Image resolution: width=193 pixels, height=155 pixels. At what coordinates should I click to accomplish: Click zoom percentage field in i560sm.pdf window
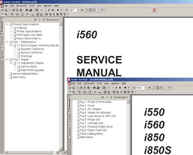(x=73, y=10)
